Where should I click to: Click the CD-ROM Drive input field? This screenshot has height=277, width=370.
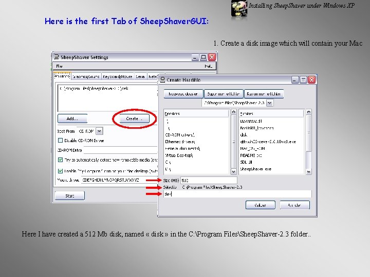point(121,150)
